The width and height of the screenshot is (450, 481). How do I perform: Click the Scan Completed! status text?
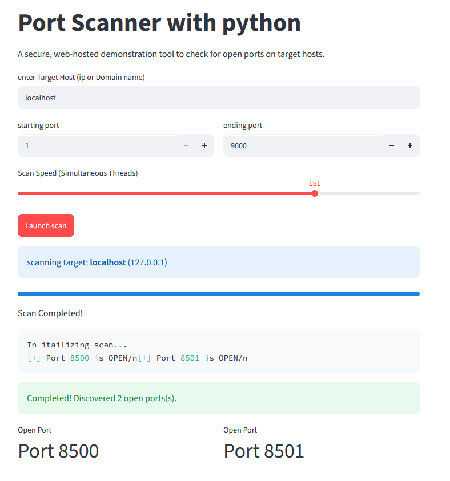tap(50, 313)
